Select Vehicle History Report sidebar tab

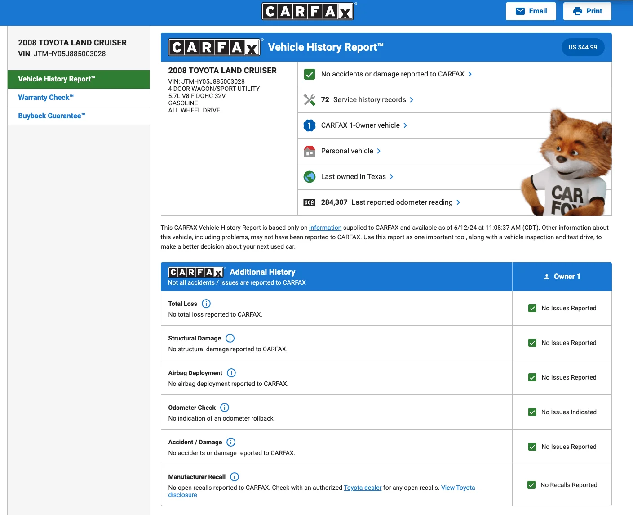pos(79,79)
